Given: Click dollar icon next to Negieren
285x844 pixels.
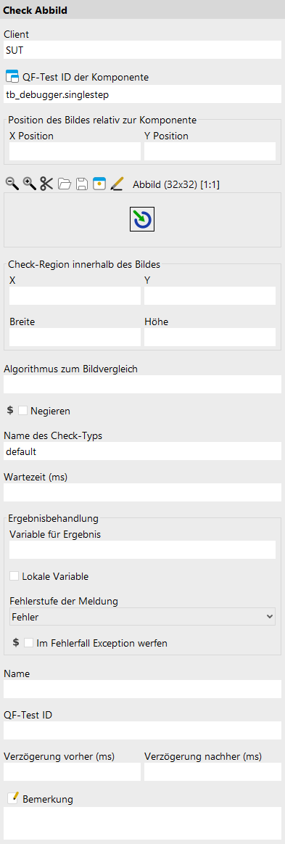Looking at the screenshot, I should click(10, 411).
